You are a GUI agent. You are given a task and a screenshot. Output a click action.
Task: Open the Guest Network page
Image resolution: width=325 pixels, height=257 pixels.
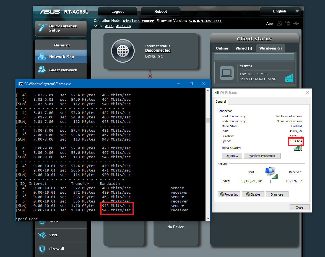point(61,70)
